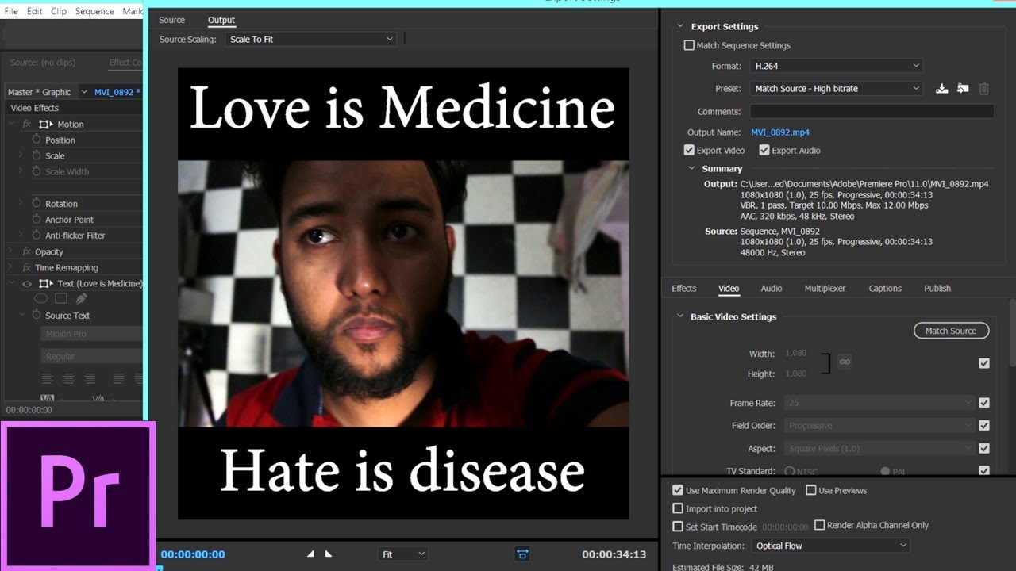
Task: Click the Rotation stopwatch icon
Action: pos(37,203)
